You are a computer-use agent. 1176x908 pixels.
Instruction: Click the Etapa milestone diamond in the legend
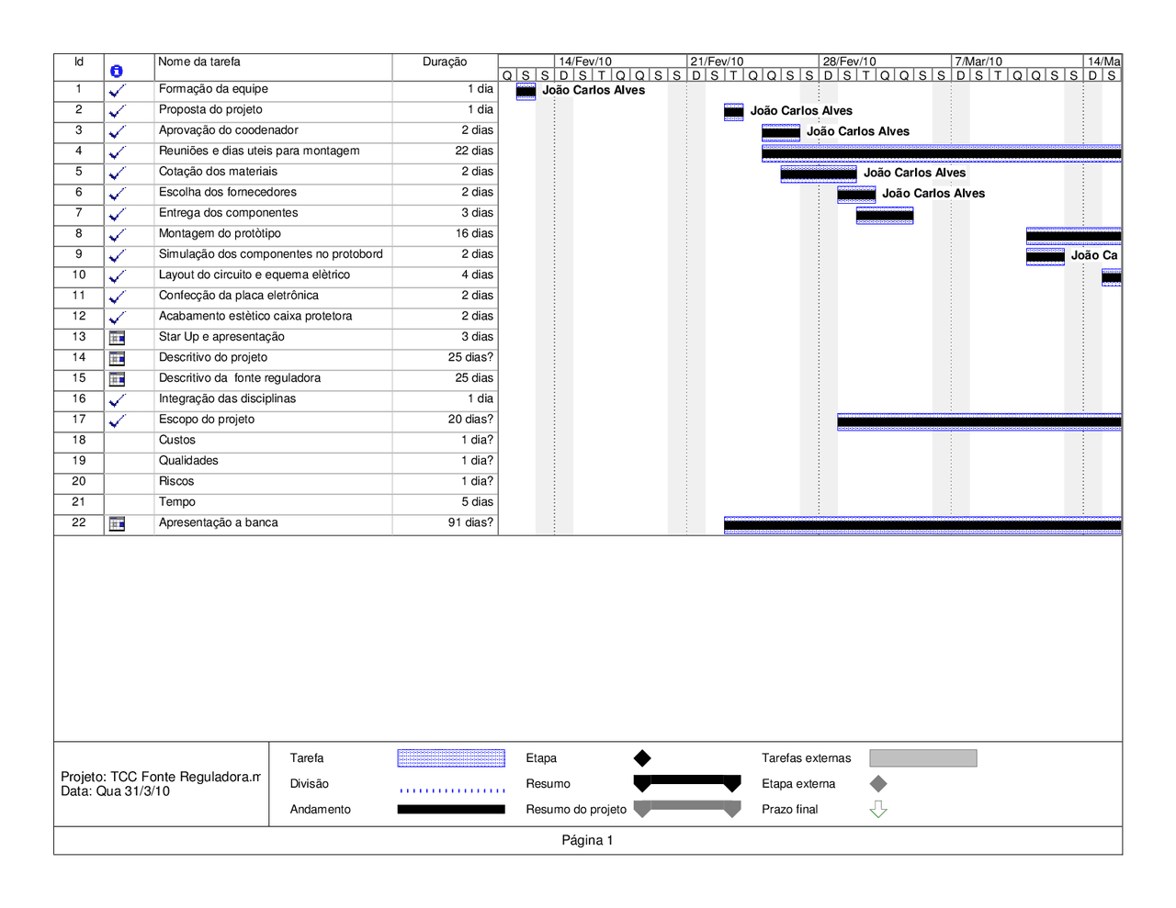coord(642,757)
